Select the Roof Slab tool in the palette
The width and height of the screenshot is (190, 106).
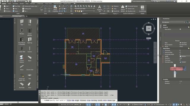coord(22,85)
